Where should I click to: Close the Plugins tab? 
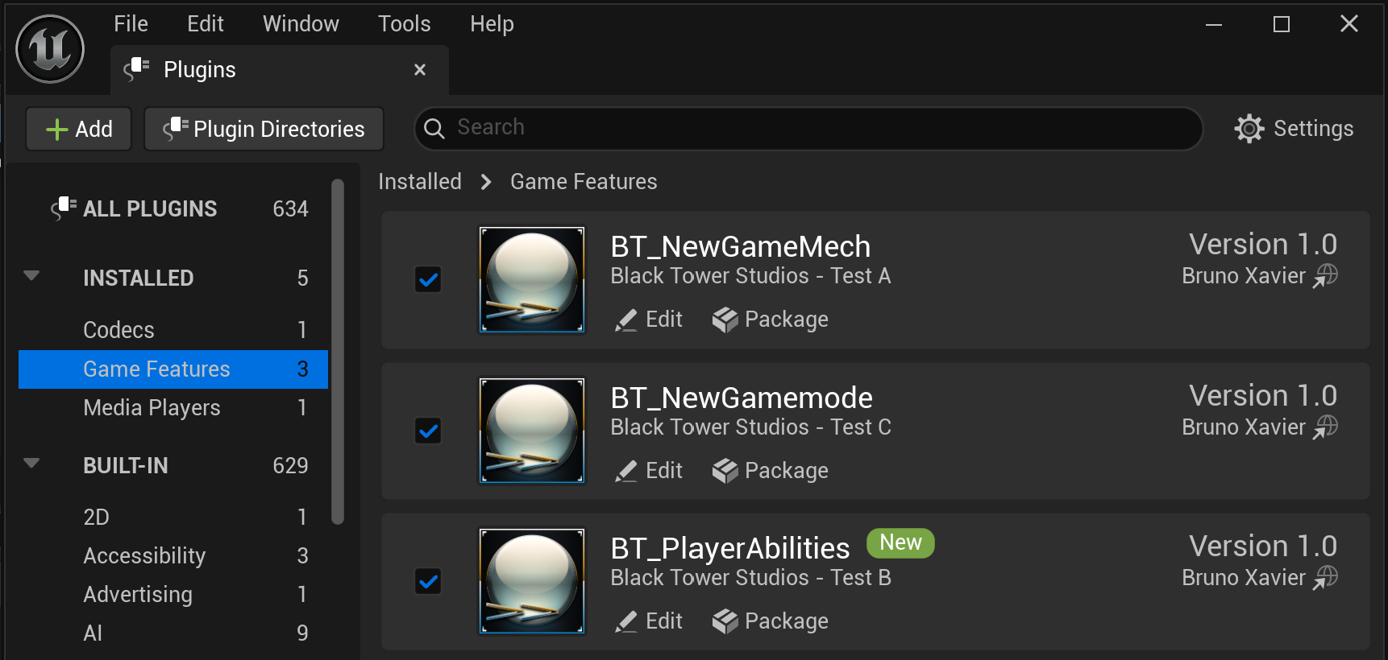pyautogui.click(x=420, y=70)
